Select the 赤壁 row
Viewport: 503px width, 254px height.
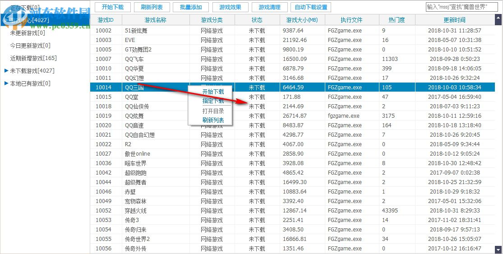point(292,191)
